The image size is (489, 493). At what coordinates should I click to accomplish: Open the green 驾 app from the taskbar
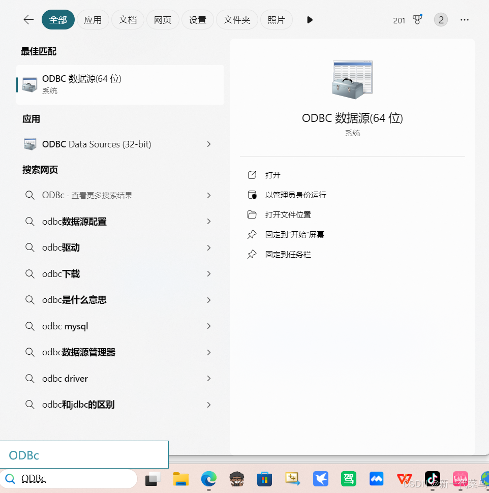pyautogui.click(x=348, y=478)
